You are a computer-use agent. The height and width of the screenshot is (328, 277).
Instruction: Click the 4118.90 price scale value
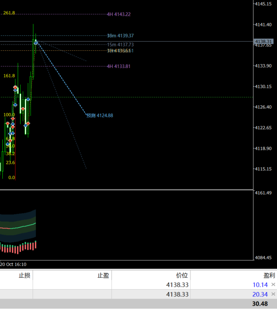(x=263, y=148)
